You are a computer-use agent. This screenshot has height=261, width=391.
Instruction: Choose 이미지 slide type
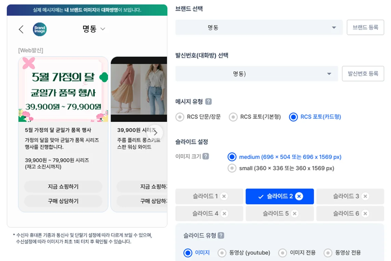pos(197,253)
